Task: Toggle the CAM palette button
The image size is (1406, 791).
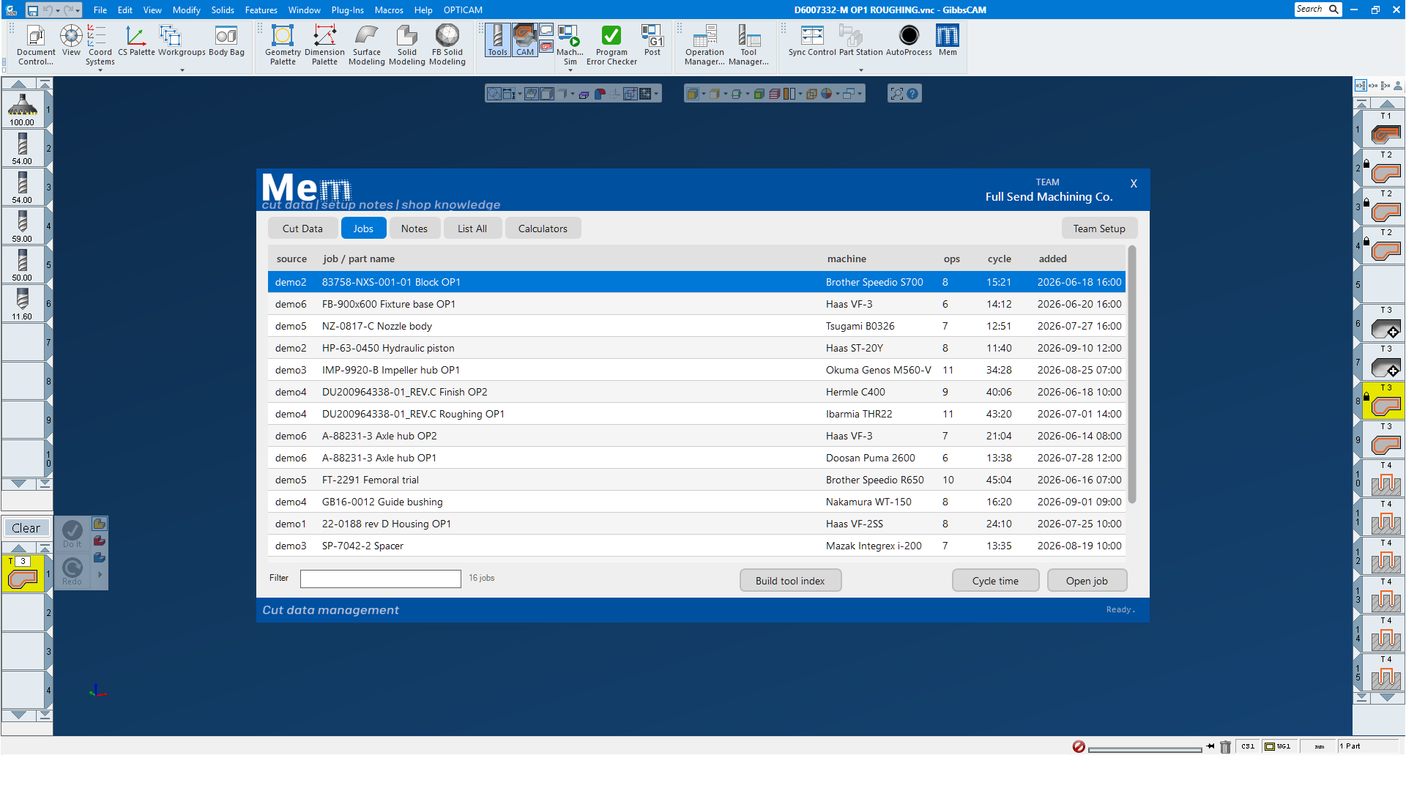Action: 524,40
